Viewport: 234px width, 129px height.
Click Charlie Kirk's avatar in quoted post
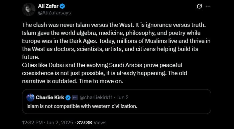[x=30, y=98]
